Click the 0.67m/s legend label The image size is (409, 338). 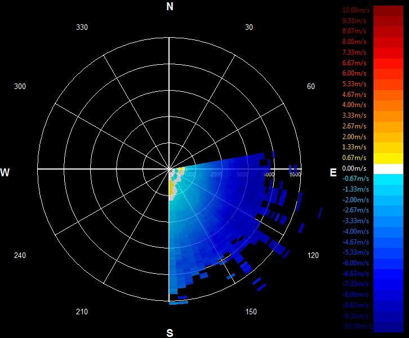pos(354,158)
